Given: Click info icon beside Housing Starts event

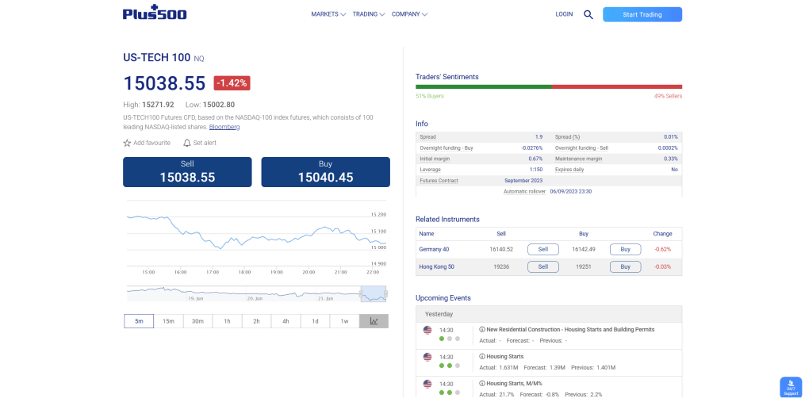Looking at the screenshot, I should tap(482, 356).
